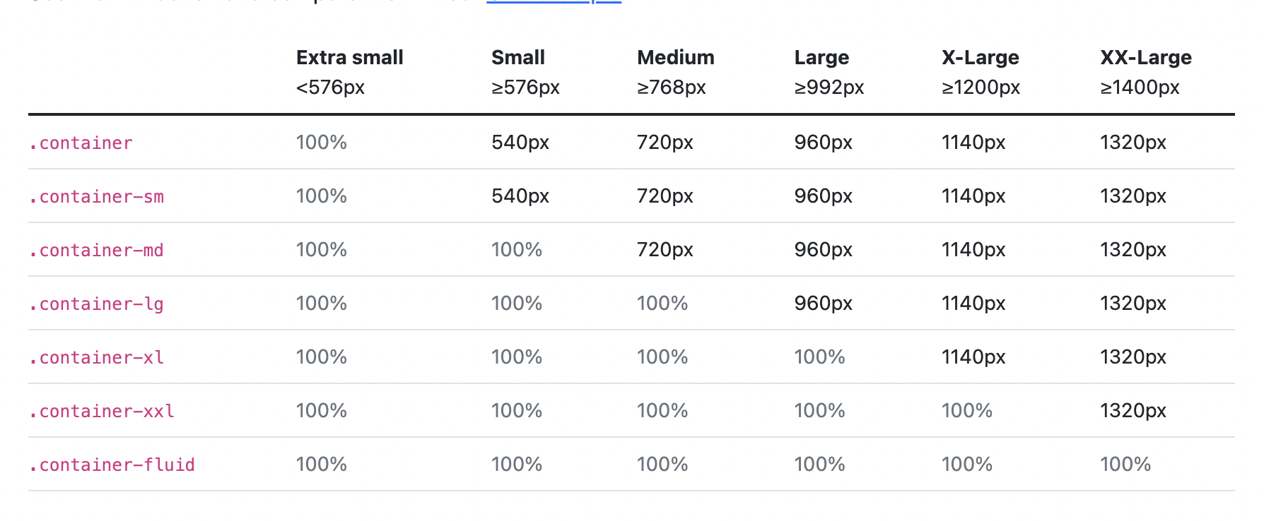Click the Small column header
The height and width of the screenshot is (521, 1264).
coord(517,58)
